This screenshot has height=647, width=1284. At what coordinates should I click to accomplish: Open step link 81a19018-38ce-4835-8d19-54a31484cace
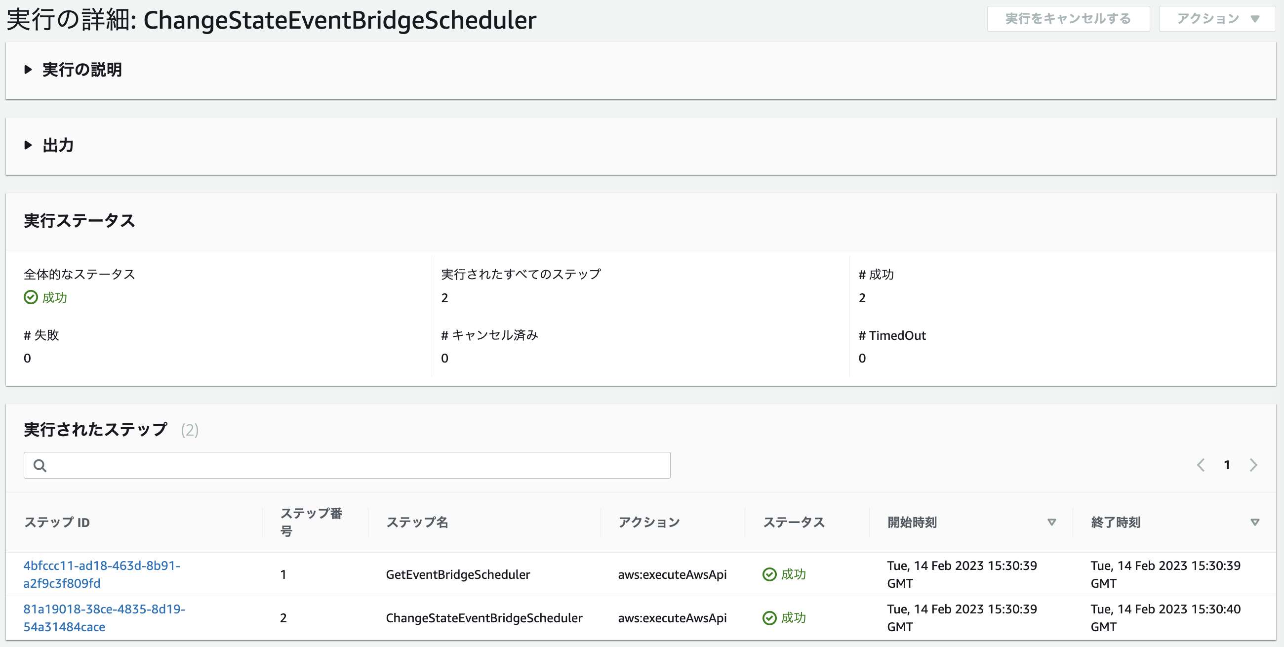[x=105, y=617]
